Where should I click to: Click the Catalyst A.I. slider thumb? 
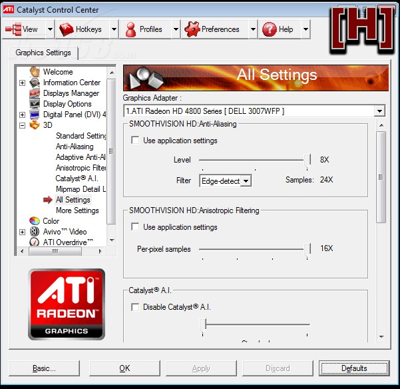tap(202, 326)
